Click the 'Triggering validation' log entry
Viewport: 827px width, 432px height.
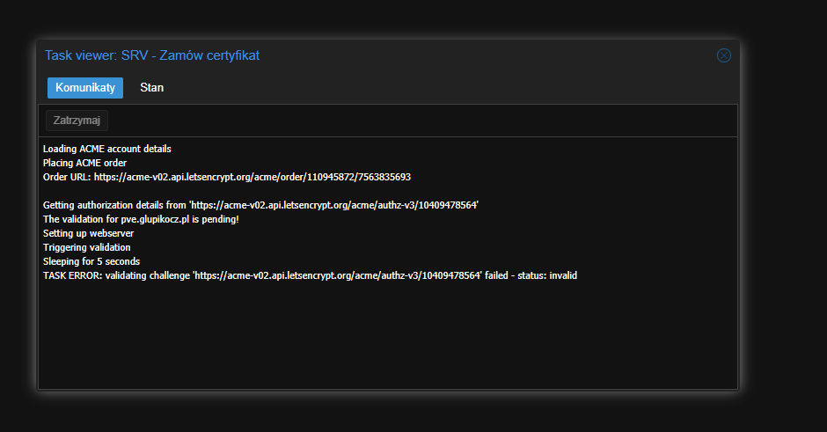pyautogui.click(x=86, y=247)
